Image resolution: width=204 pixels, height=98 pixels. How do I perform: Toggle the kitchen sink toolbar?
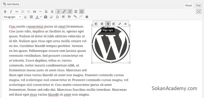[x=82, y=11]
